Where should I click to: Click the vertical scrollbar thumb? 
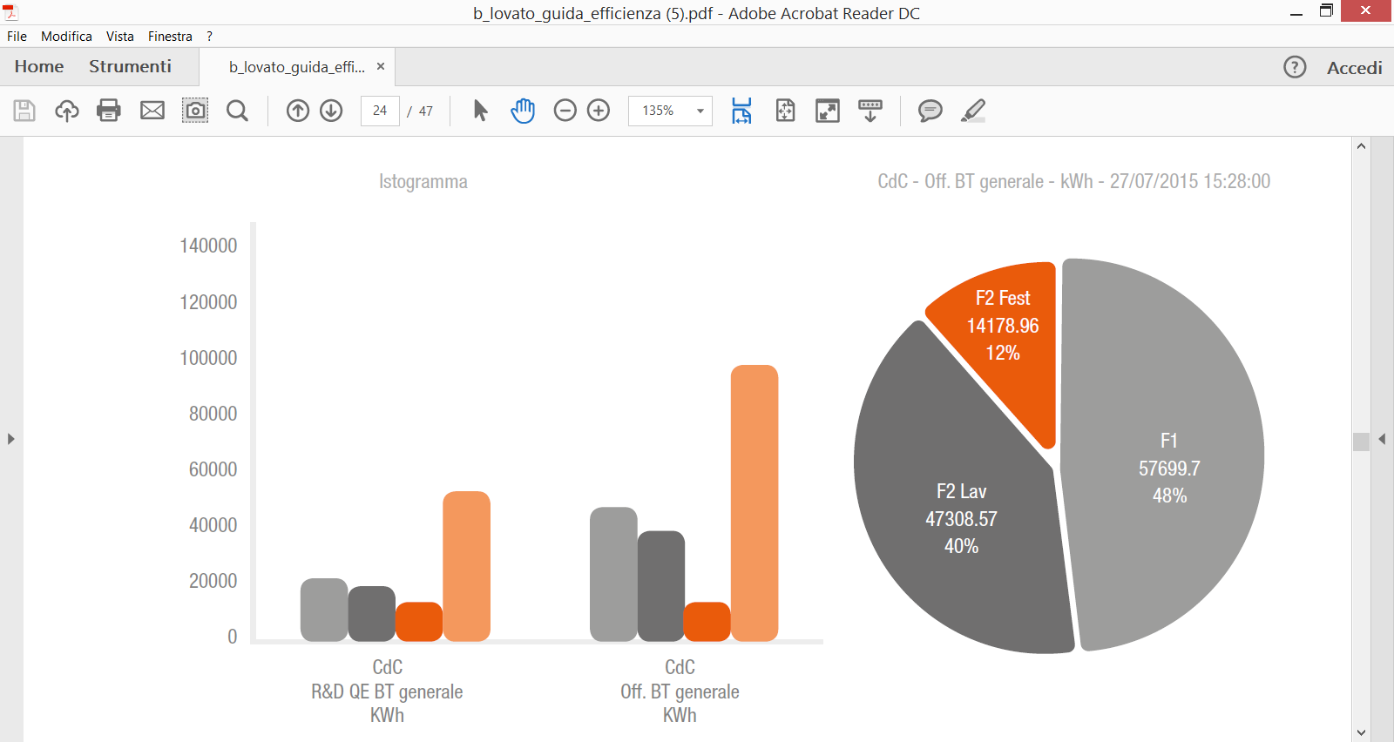1361,442
